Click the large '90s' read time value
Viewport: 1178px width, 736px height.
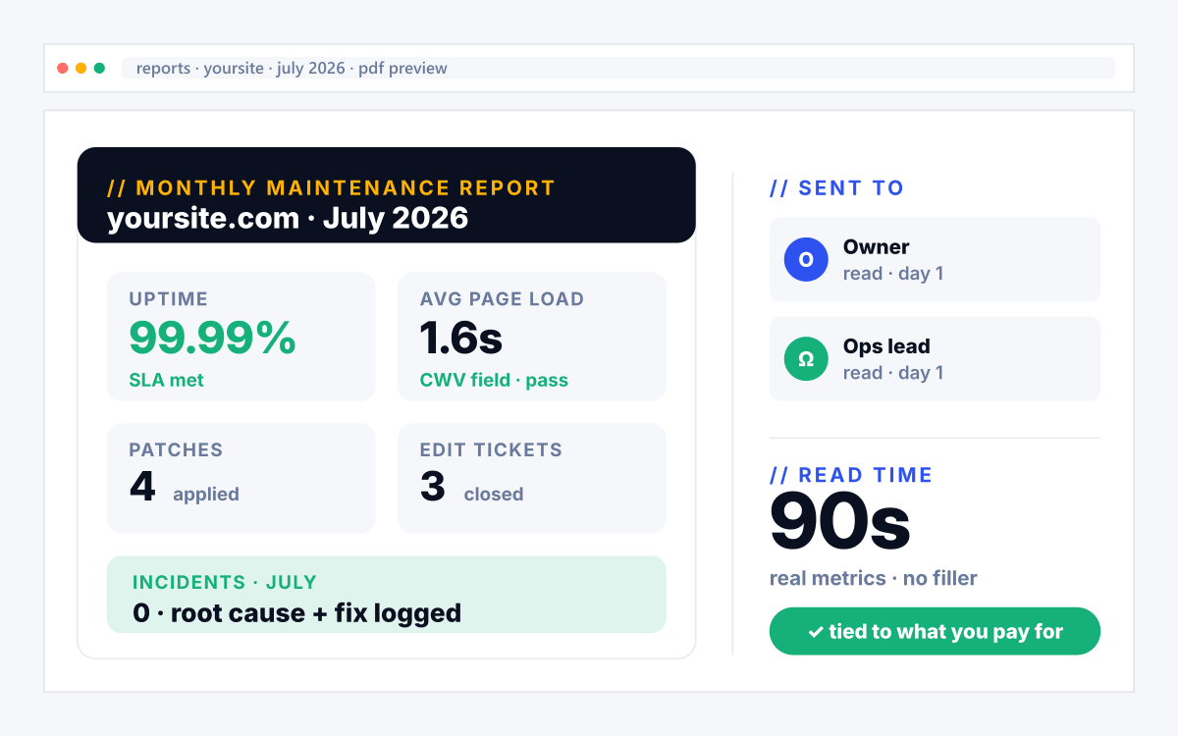pyautogui.click(x=840, y=523)
